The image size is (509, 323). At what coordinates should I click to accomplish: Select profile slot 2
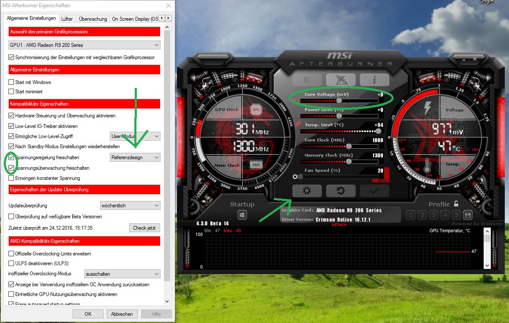coord(422,215)
